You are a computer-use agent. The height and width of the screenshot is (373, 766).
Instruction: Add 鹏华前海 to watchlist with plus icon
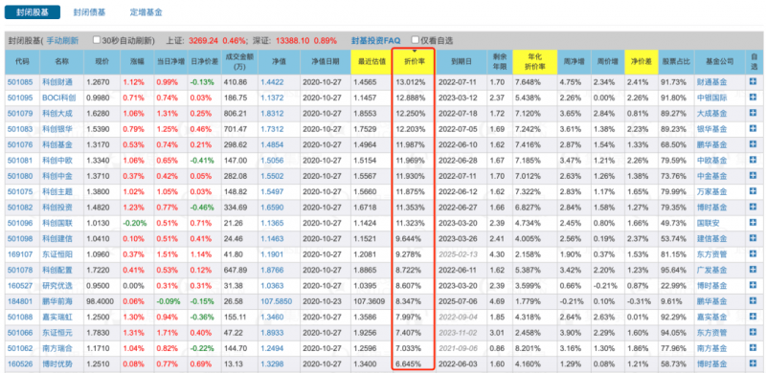click(754, 301)
